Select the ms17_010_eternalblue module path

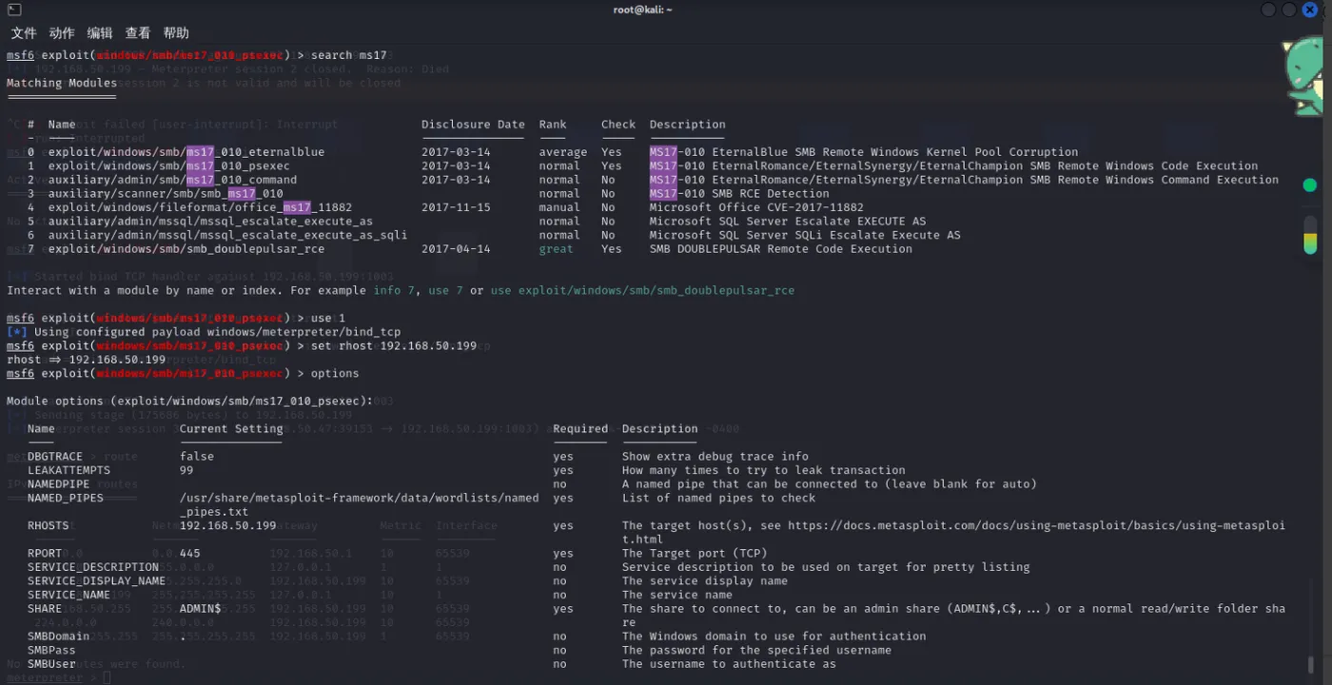(186, 152)
